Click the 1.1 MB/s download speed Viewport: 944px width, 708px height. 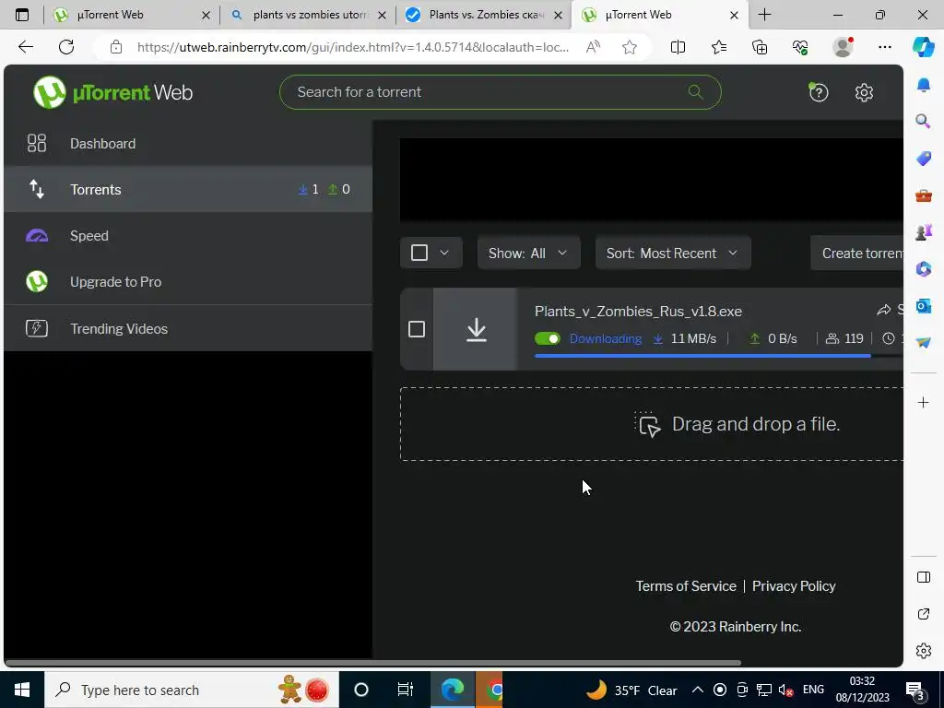693,338
